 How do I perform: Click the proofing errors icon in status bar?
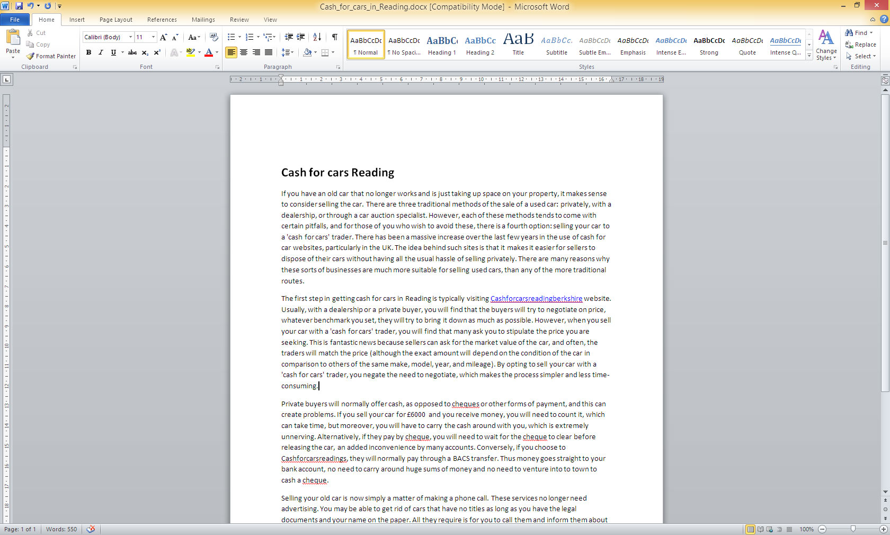pyautogui.click(x=91, y=529)
